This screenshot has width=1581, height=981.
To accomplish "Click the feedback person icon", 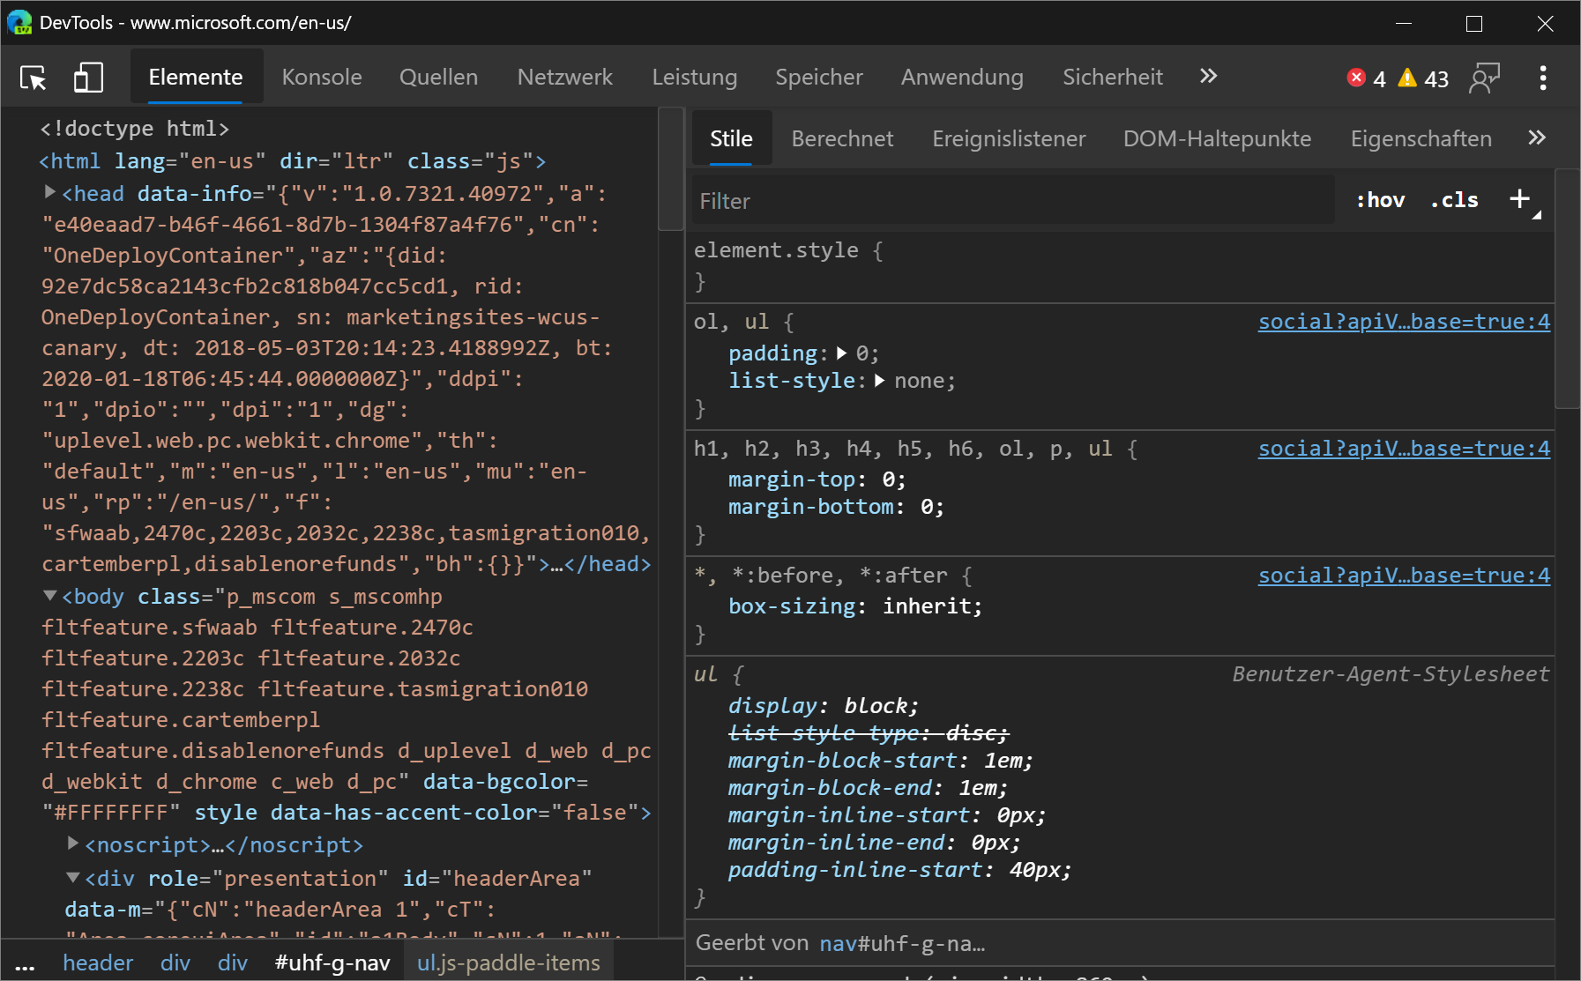I will coord(1485,78).
